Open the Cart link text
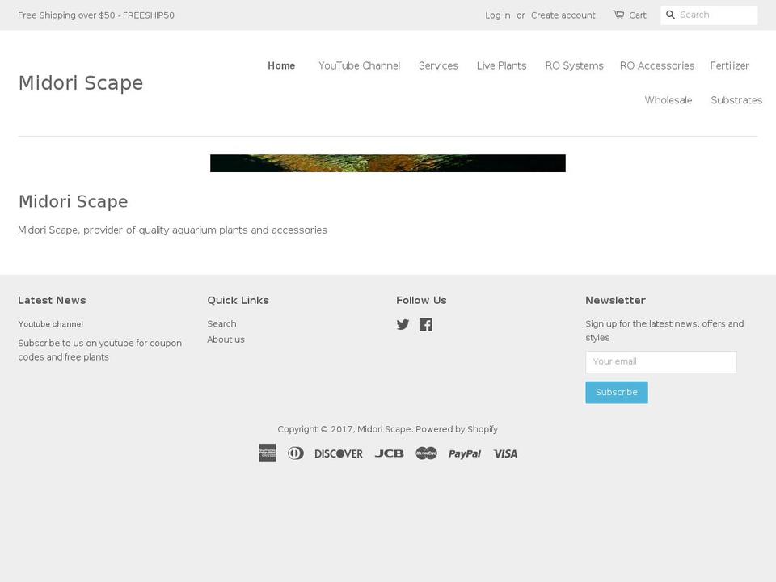The image size is (776, 582). (x=638, y=15)
